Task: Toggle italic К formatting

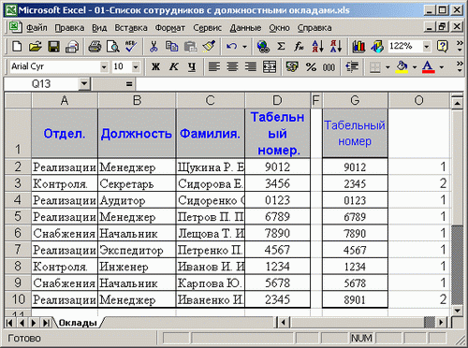Action: pos(174,66)
